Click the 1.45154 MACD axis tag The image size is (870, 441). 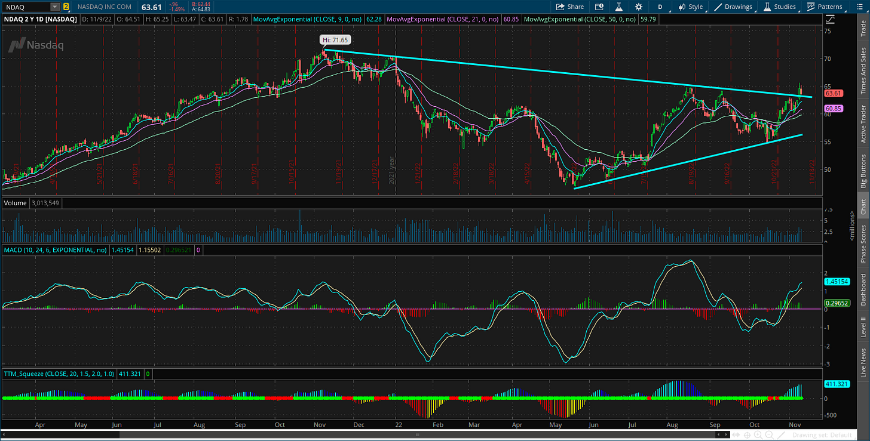pyautogui.click(x=837, y=281)
